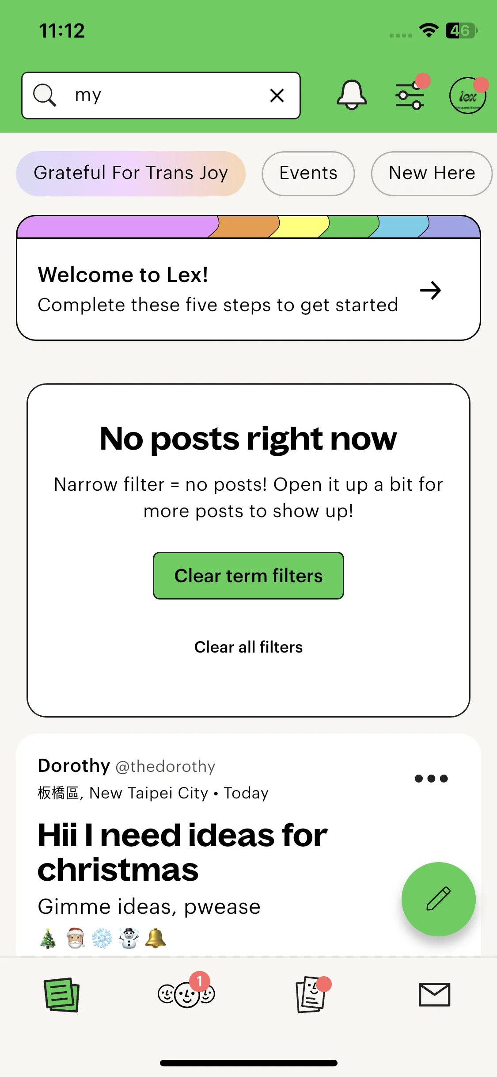Open the friends faces tab
Image resolution: width=497 pixels, height=1077 pixels.
[x=186, y=995]
